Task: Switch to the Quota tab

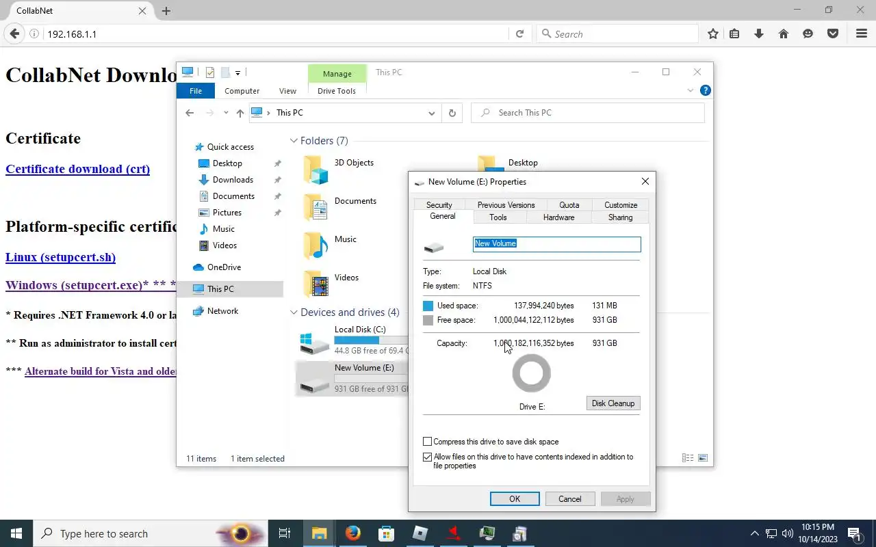Action: coord(569,204)
